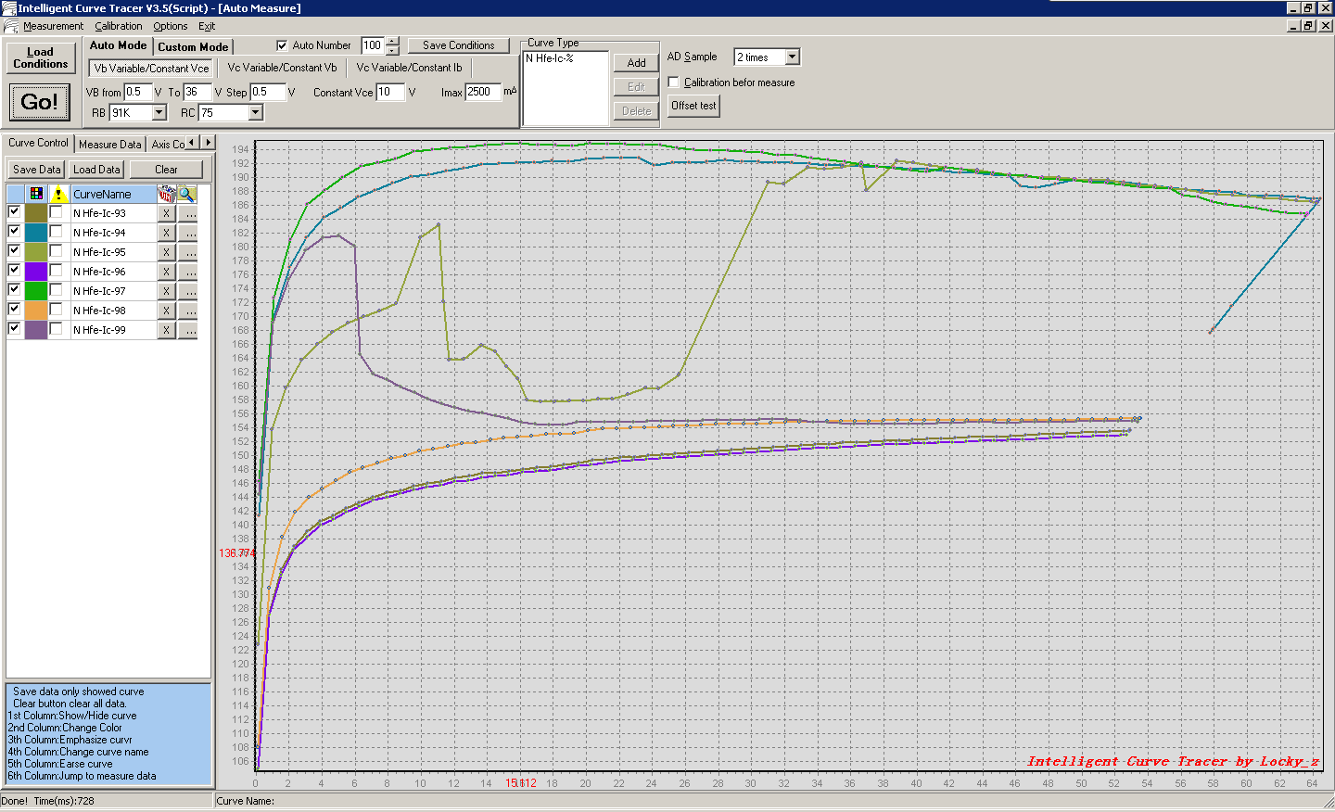Jump to measure data for N Hfe-Ic-95
1335x812 pixels.
(188, 252)
